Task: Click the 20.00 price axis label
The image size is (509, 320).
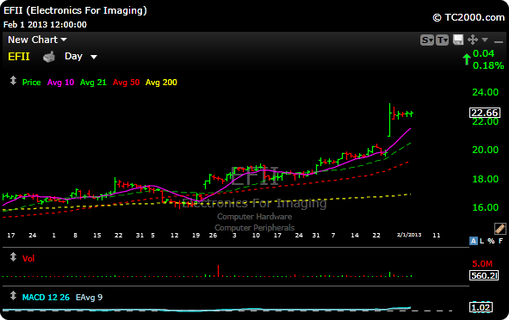Action: pos(485,150)
